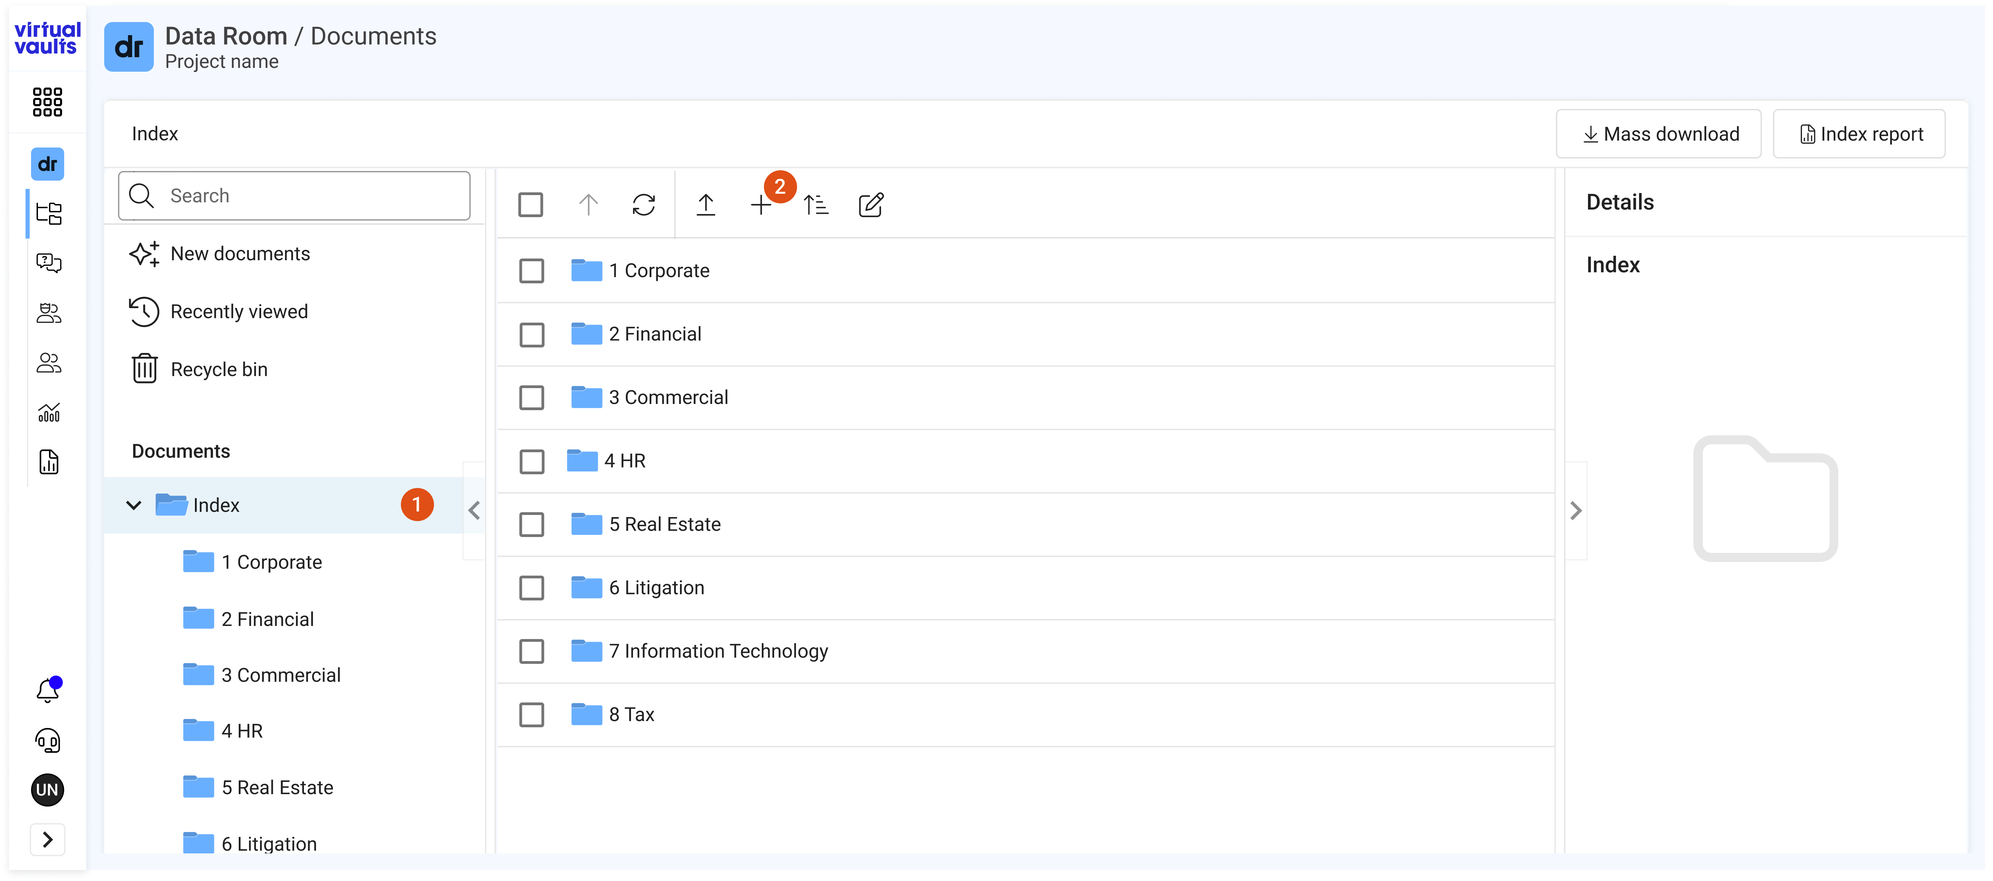This screenshot has height=881, width=1993.
Task: Check the 7 Information Technology row checkbox
Action: pos(532,651)
